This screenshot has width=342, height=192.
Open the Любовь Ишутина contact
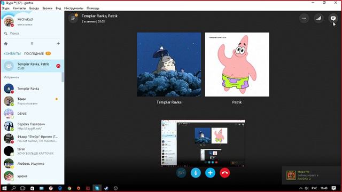click(32, 164)
